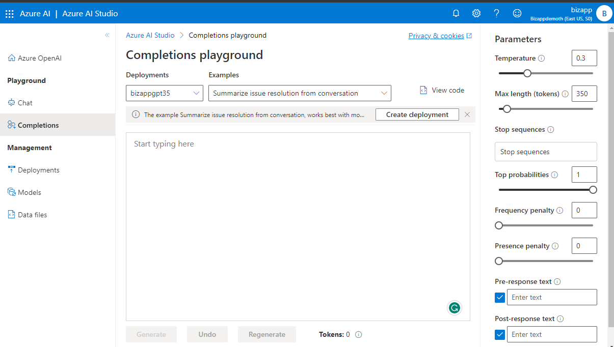614x347 pixels.
Task: Click the View code icon
Action: 423,90
